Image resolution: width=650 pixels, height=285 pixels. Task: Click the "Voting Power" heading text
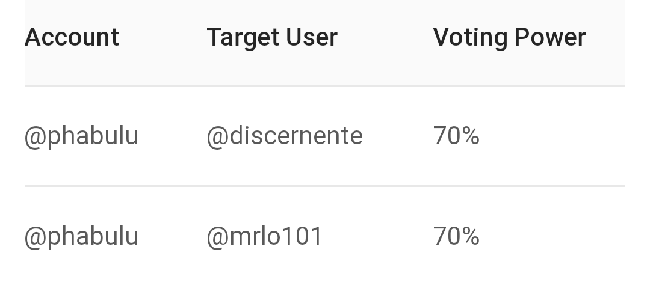[x=509, y=38]
